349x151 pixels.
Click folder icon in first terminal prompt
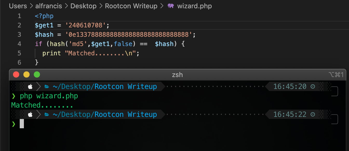coord(47,86)
